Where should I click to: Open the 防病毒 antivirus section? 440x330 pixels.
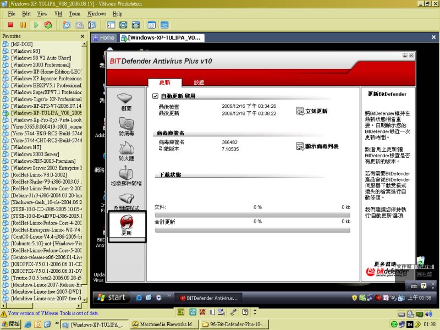pyautogui.click(x=126, y=127)
